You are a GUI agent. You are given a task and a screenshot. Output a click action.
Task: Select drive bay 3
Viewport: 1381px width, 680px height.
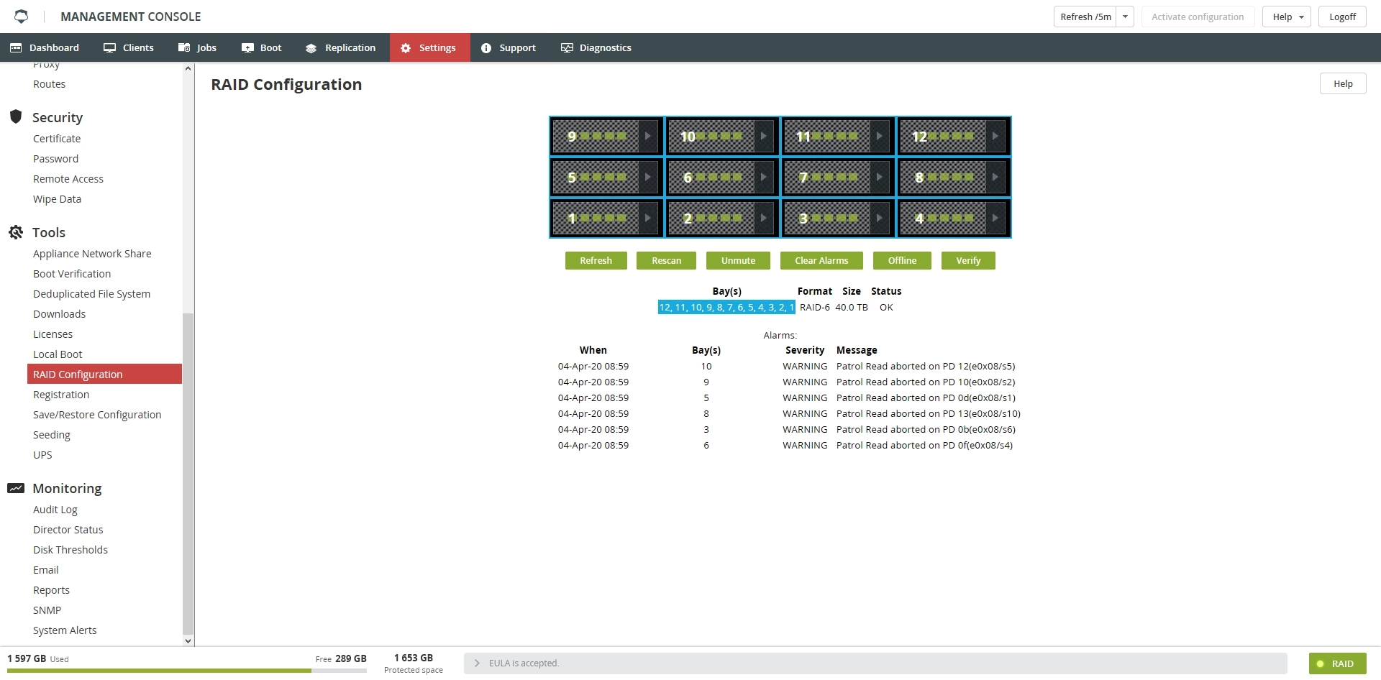pos(838,218)
